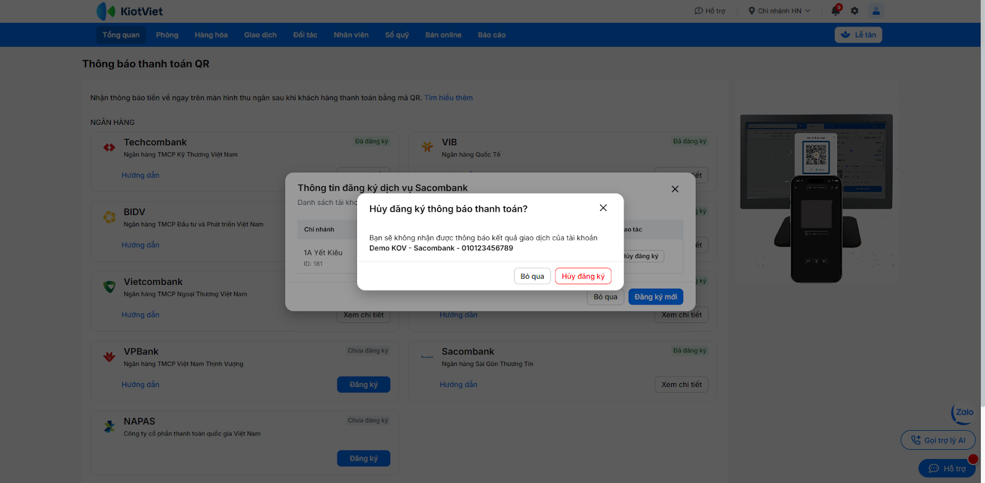Click the Vietcombank logo icon
This screenshot has height=483, width=985.
pyautogui.click(x=110, y=287)
